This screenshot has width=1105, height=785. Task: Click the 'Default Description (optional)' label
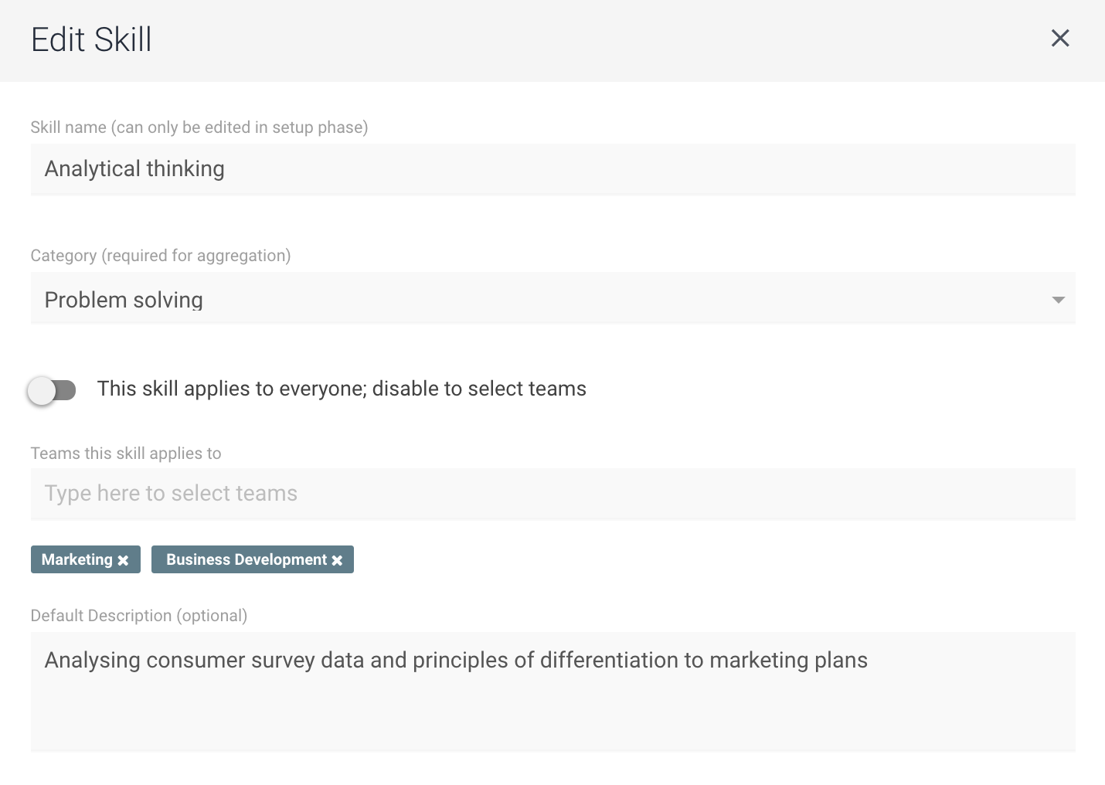(139, 616)
